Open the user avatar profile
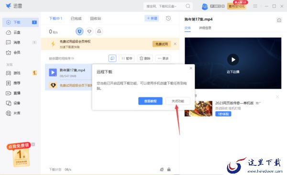This screenshot has width=287, height=175. pyautogui.click(x=205, y=7)
